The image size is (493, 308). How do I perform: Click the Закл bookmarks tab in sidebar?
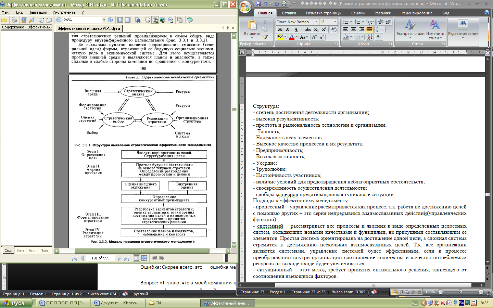(x=20, y=251)
